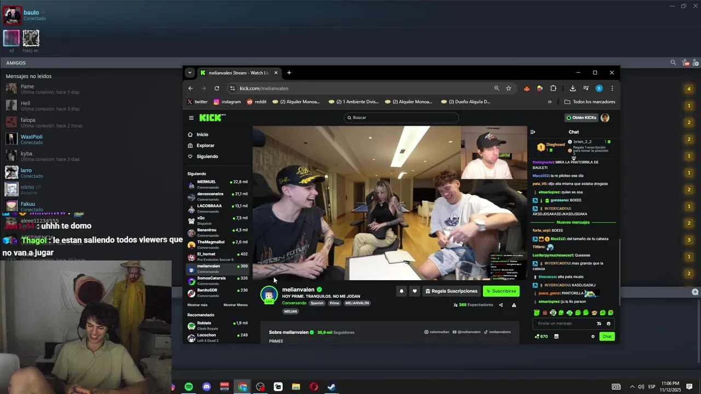
Task: Click the Buscar search field on Kick
Action: tap(401, 118)
